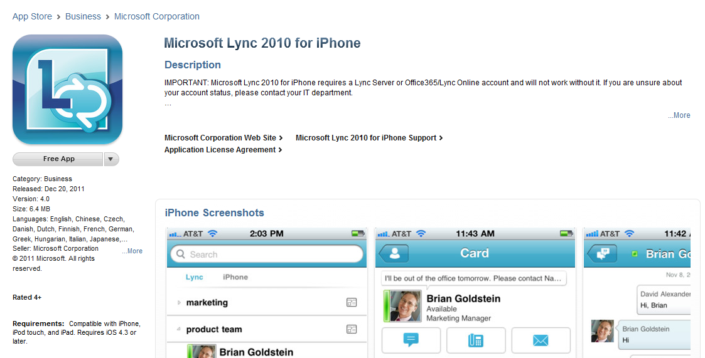
Task: Expand the languages list with ...More
Action: 132,251
